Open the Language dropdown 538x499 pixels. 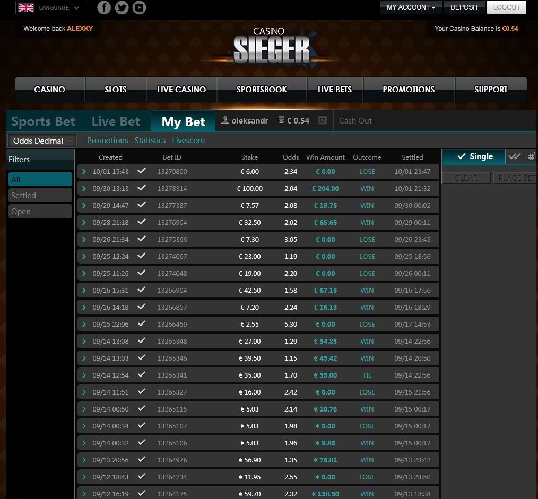[51, 7]
